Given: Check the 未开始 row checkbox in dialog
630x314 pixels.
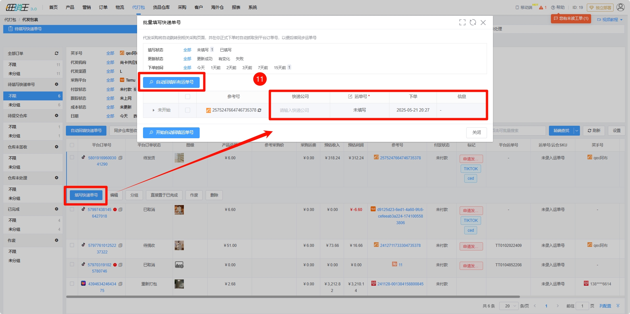Looking at the screenshot, I should tap(187, 110).
